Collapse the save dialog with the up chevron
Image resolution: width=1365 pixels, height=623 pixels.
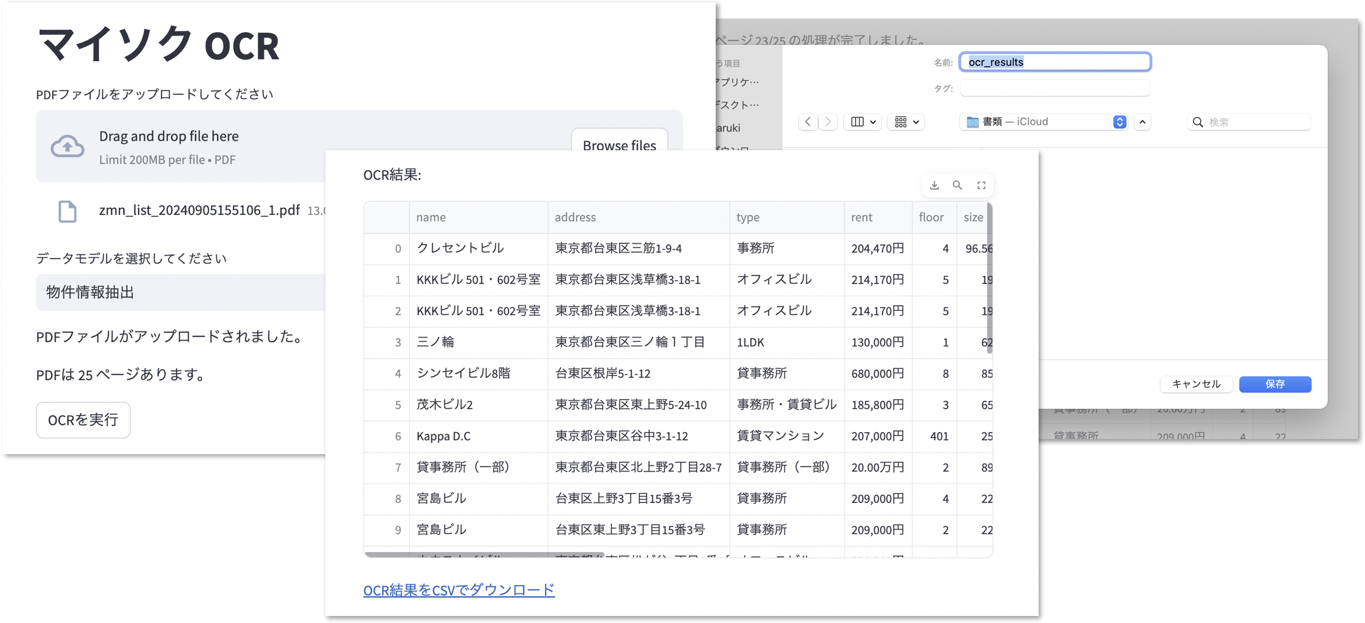click(x=1142, y=122)
